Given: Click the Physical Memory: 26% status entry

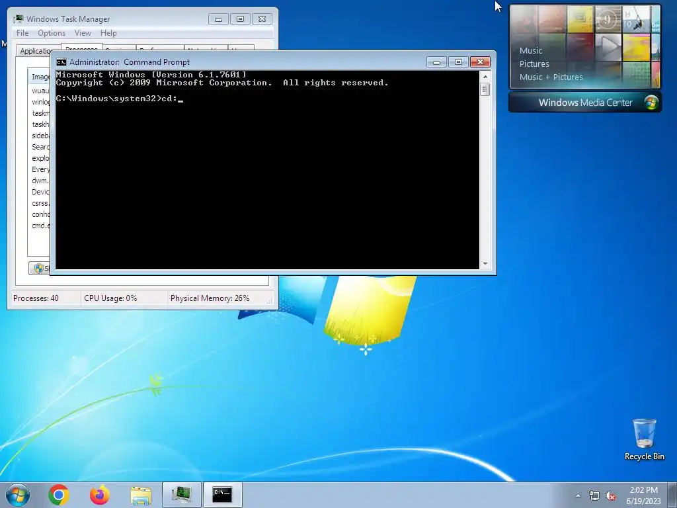Looking at the screenshot, I should click(x=210, y=298).
